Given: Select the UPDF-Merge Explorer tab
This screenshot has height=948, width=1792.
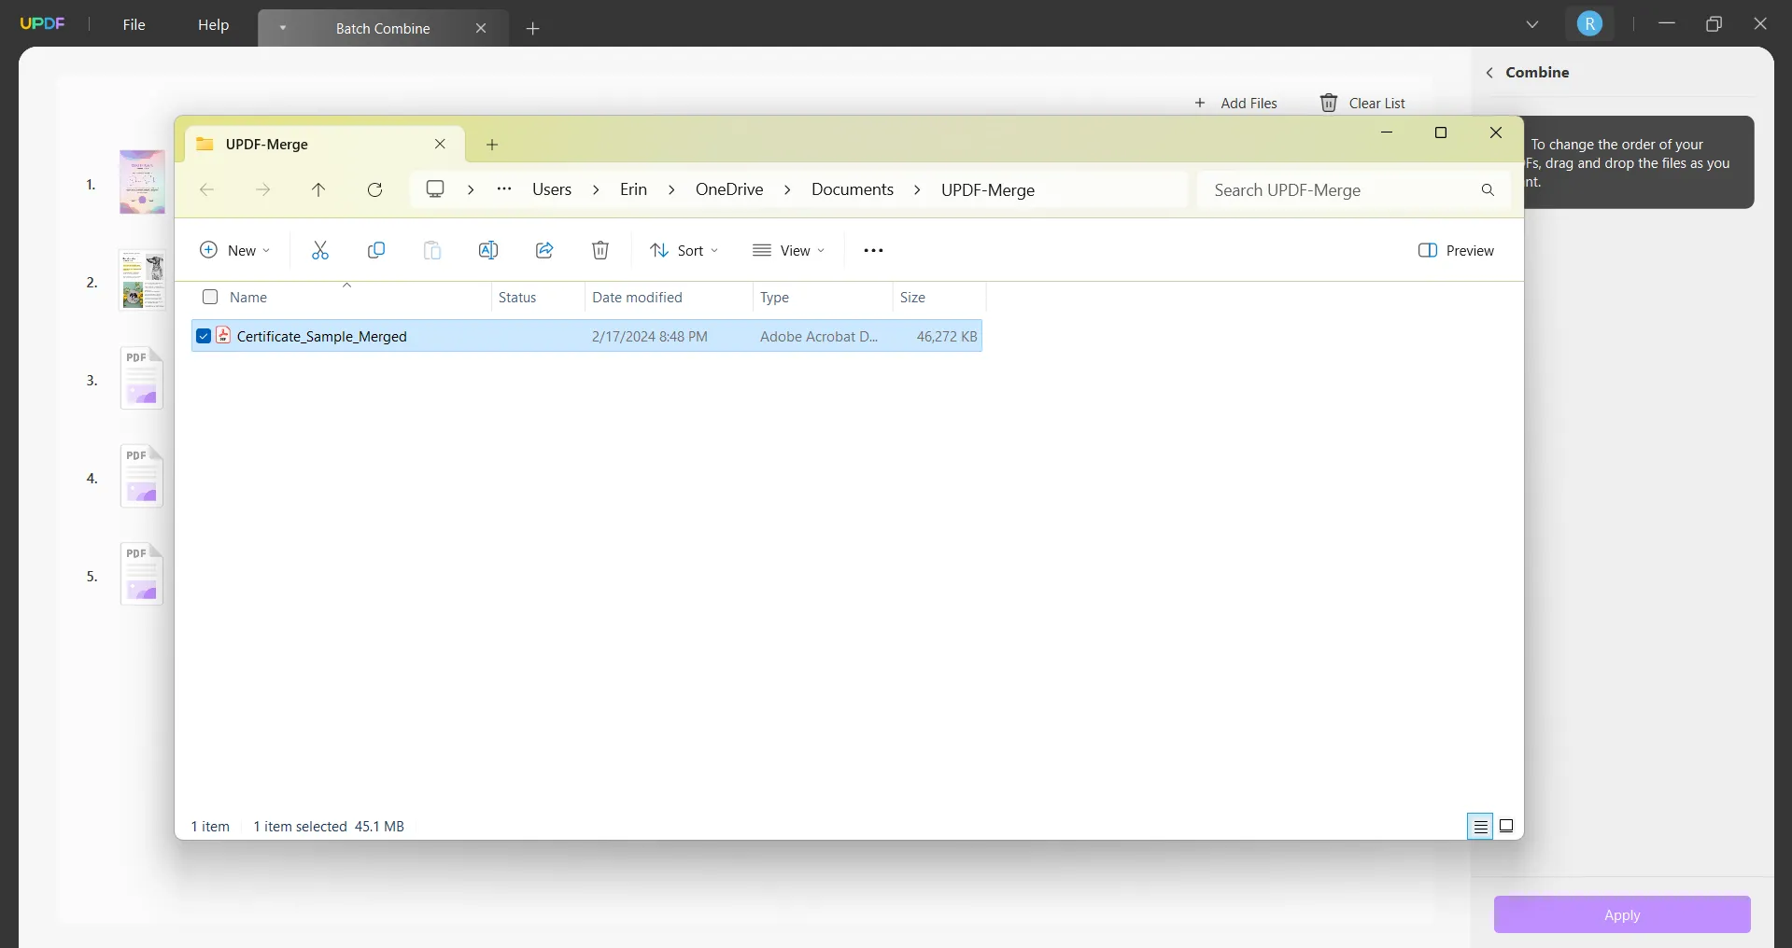Looking at the screenshot, I should 325,145.
